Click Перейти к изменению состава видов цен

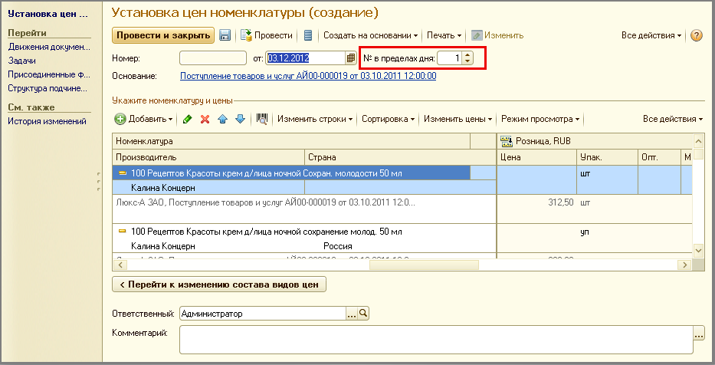click(219, 284)
